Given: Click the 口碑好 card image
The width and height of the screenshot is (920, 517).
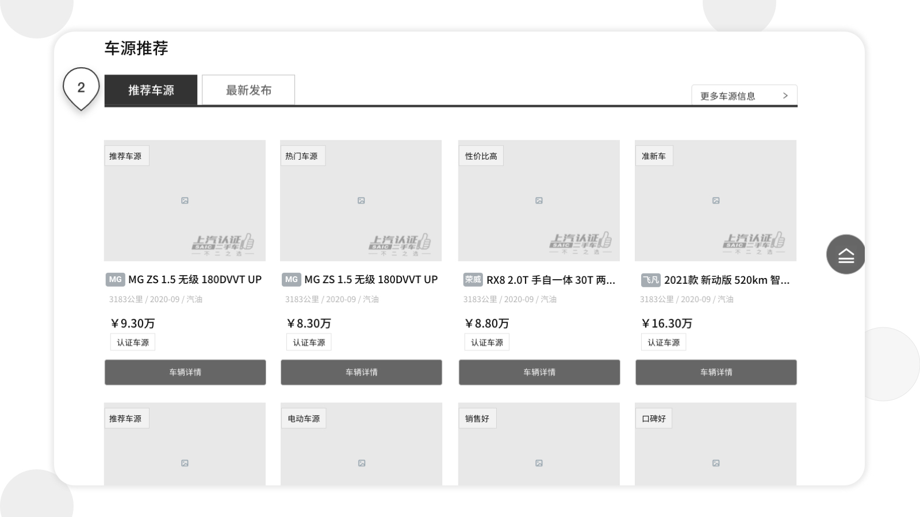Looking at the screenshot, I should click(x=716, y=444).
